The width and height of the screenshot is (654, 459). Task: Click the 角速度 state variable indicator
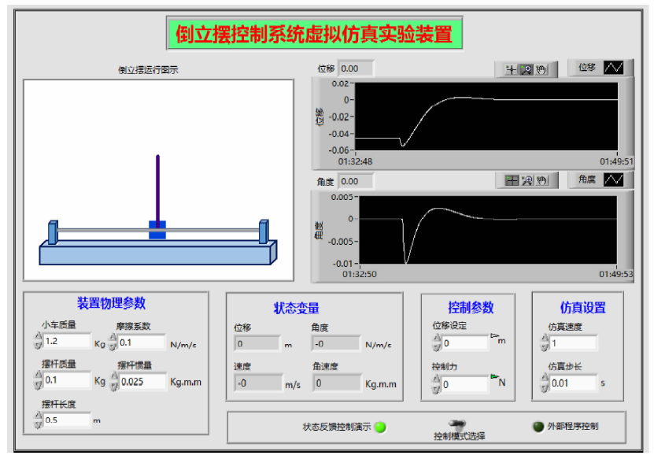337,383
